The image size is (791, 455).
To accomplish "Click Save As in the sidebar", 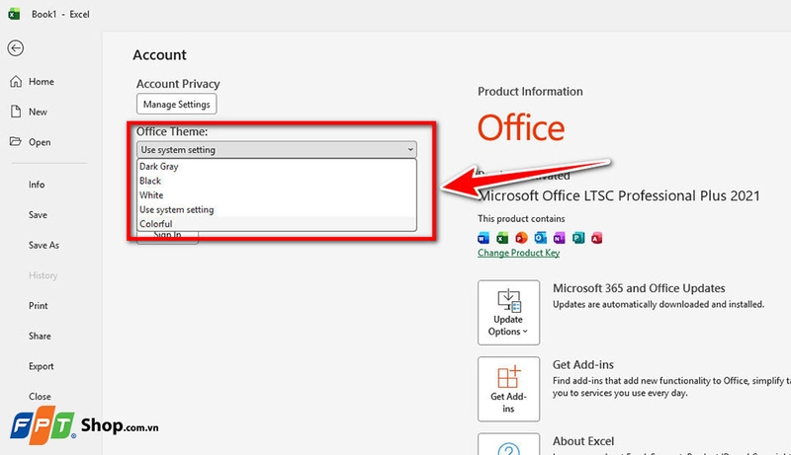I will (x=44, y=245).
